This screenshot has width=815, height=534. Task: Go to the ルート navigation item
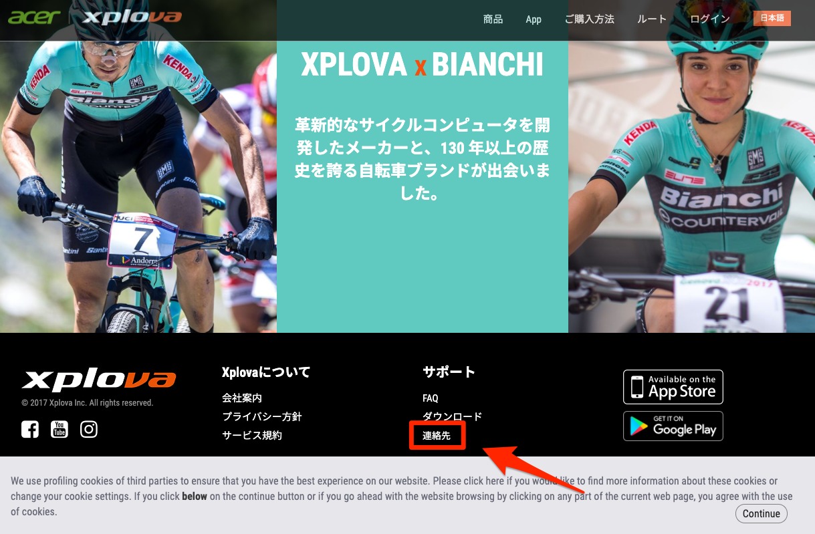click(652, 19)
